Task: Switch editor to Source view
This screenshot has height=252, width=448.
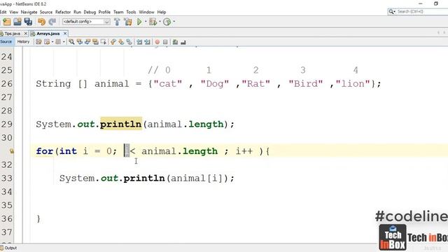Action: [x=6, y=42]
